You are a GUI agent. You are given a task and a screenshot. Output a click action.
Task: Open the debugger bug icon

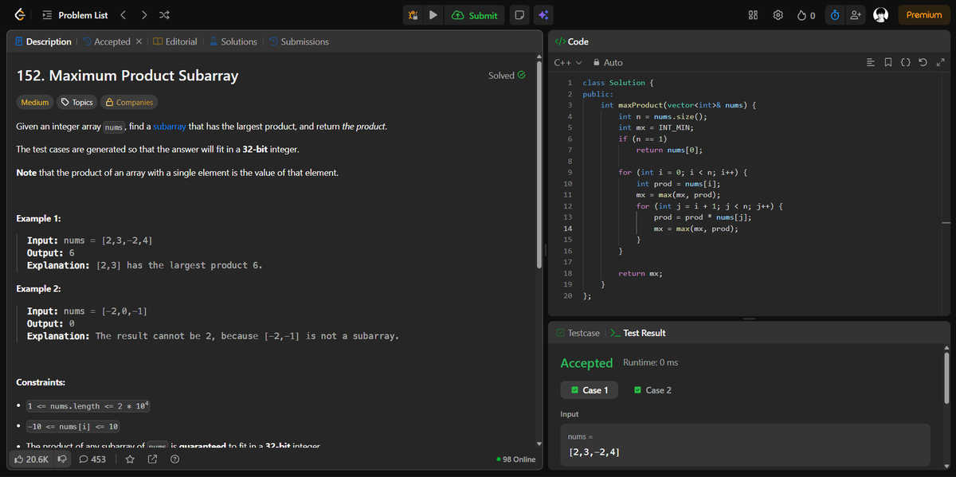413,15
